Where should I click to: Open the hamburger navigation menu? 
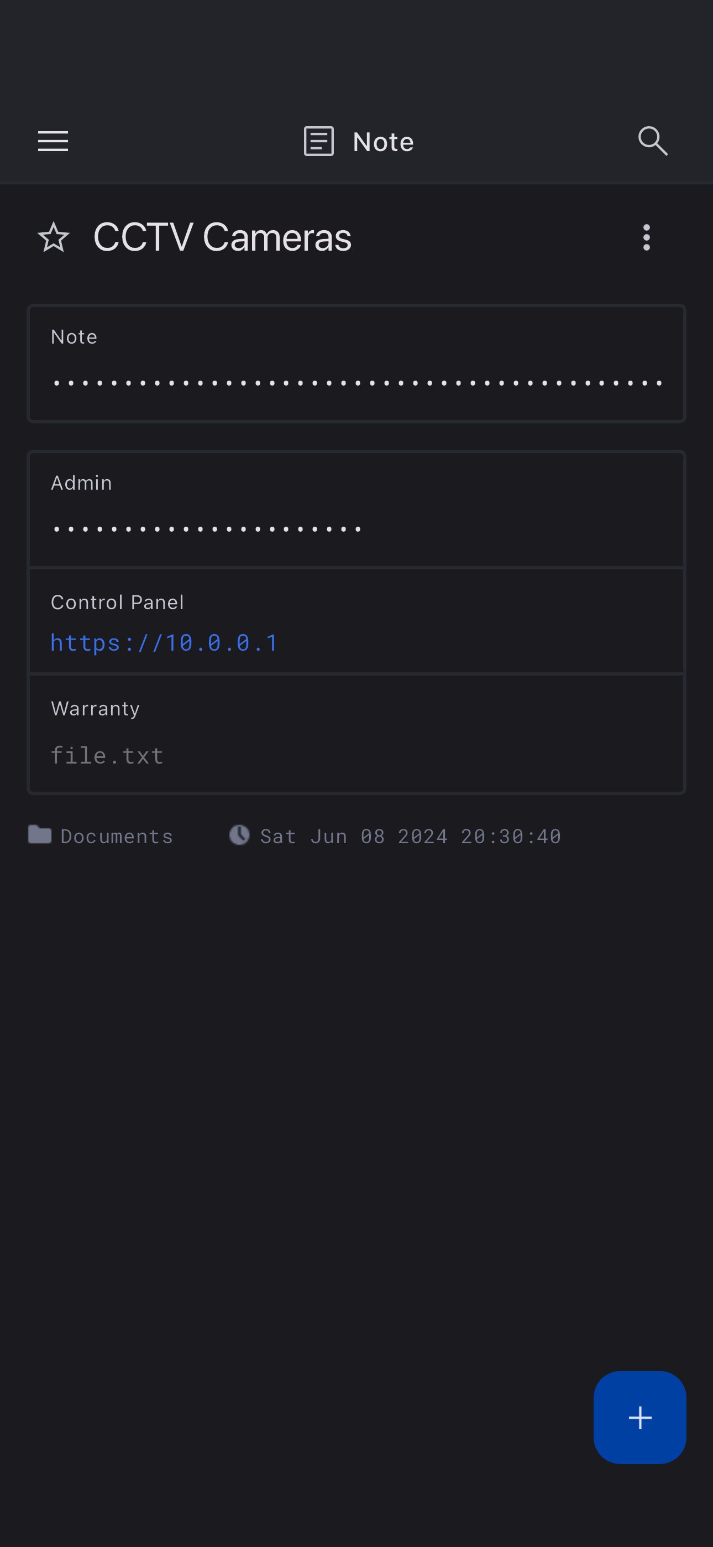(x=53, y=142)
